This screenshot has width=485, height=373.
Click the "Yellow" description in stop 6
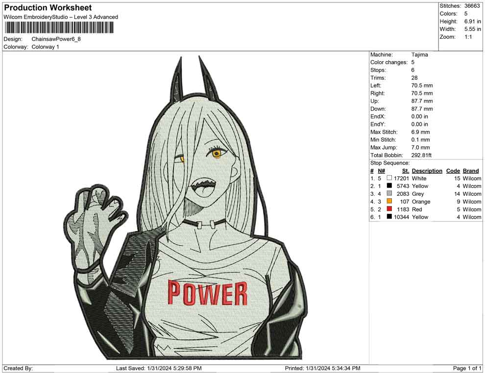click(x=420, y=217)
